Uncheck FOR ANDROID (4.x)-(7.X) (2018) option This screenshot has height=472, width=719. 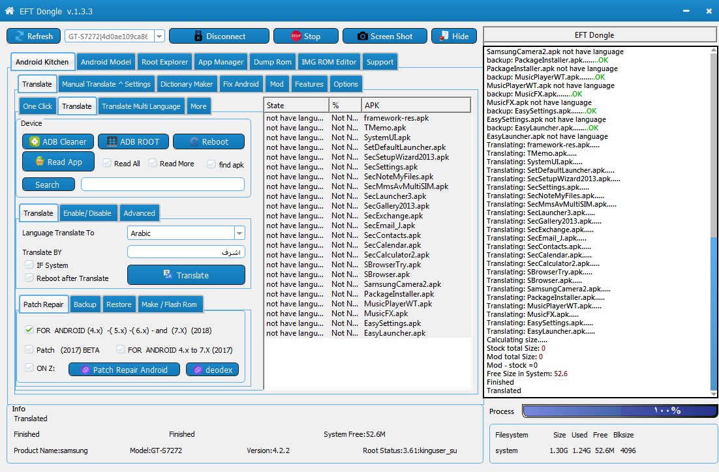pyautogui.click(x=29, y=330)
